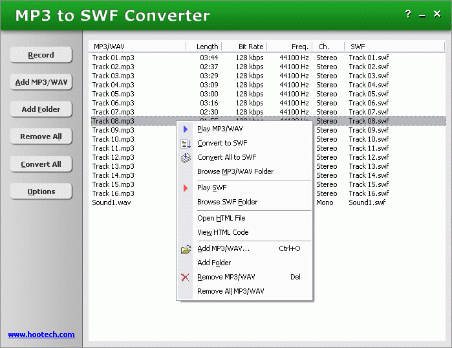The image size is (452, 348).
Task: Visit the www.hootech.com link
Action: 41,334
